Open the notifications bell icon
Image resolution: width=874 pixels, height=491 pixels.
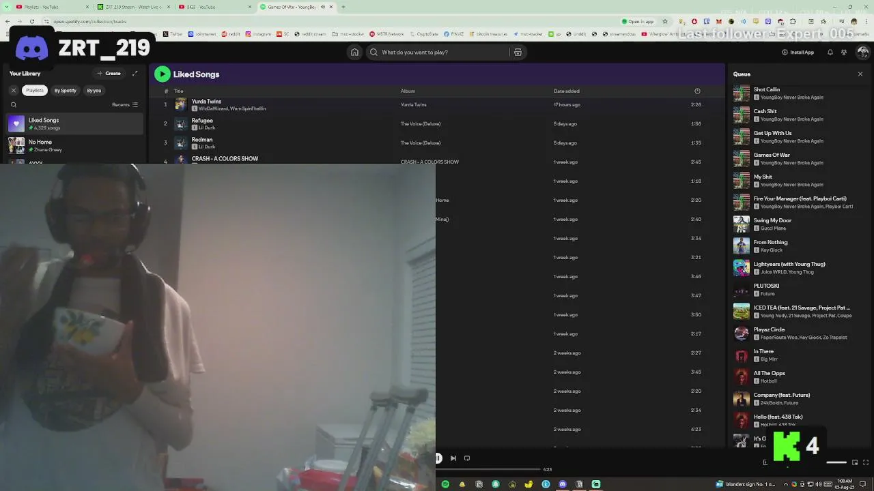click(830, 52)
